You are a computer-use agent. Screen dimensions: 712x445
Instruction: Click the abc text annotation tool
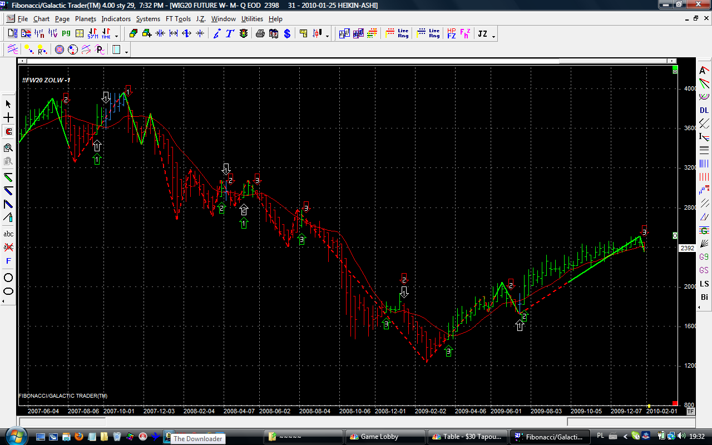(8, 234)
